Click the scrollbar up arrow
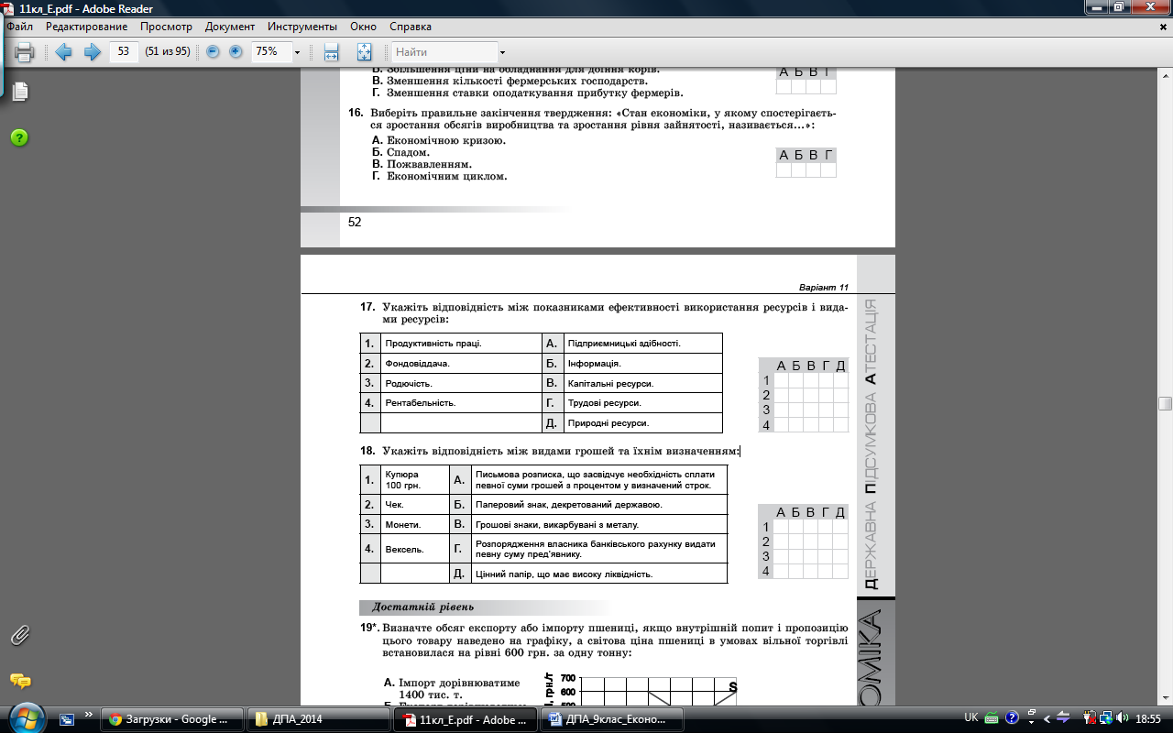The width and height of the screenshot is (1173, 733). tap(1165, 75)
